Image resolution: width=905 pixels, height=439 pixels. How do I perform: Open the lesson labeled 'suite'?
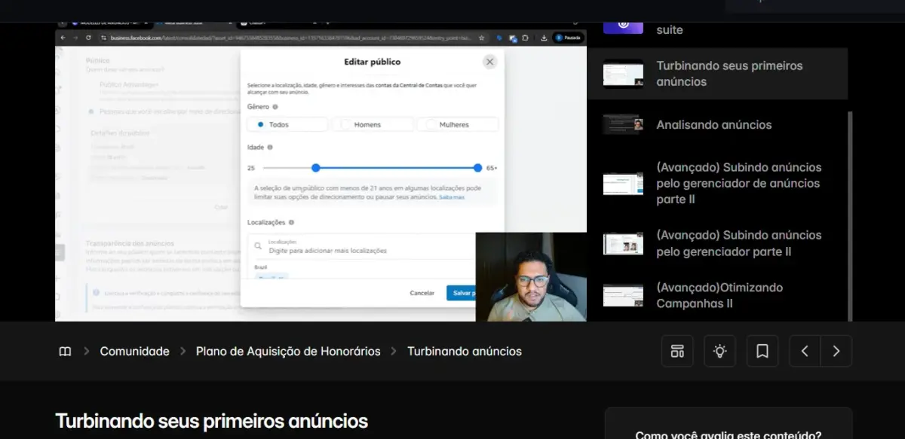point(670,30)
